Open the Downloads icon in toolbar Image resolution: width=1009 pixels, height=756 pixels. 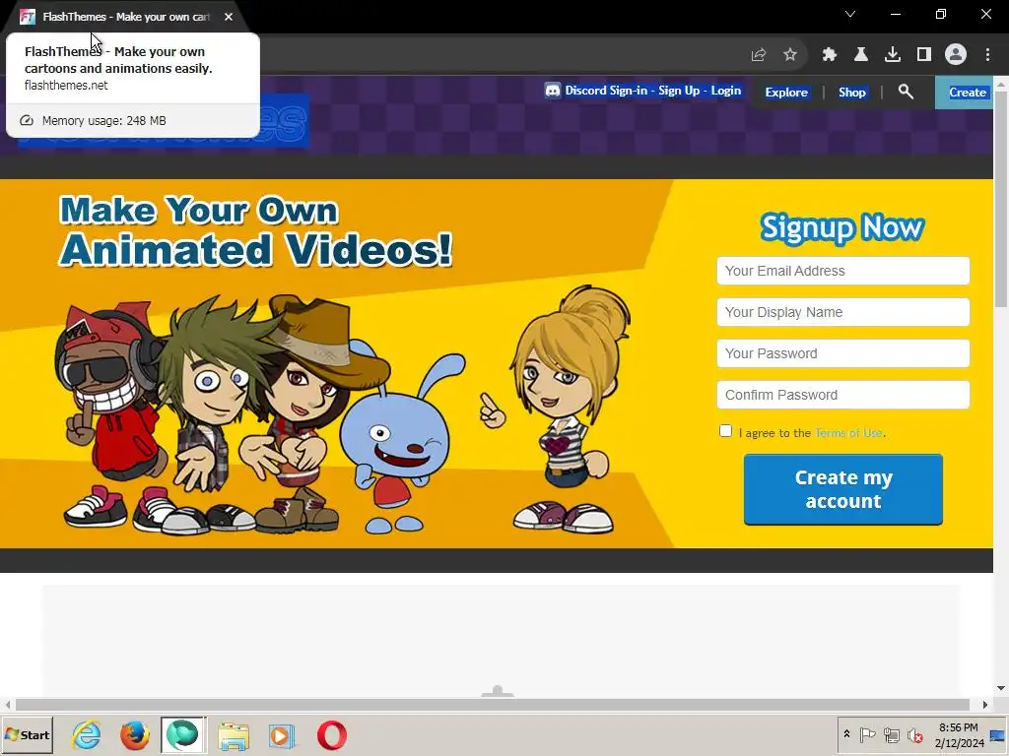click(893, 55)
